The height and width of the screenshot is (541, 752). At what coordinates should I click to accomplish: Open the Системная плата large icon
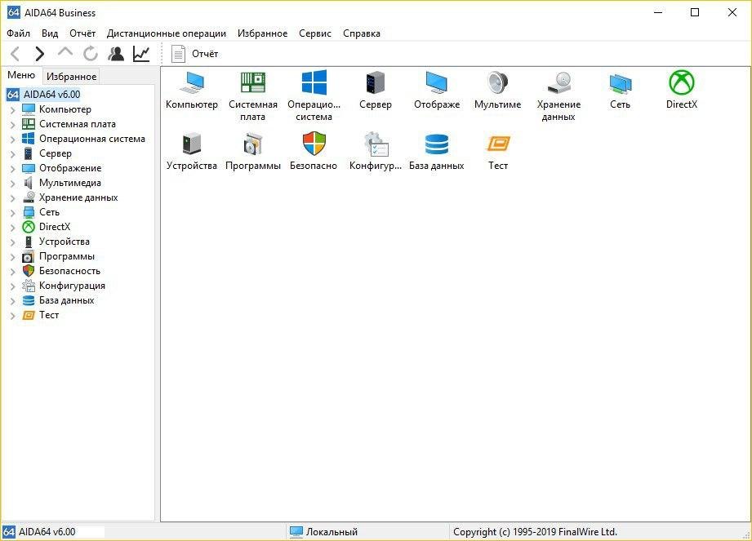(253, 82)
